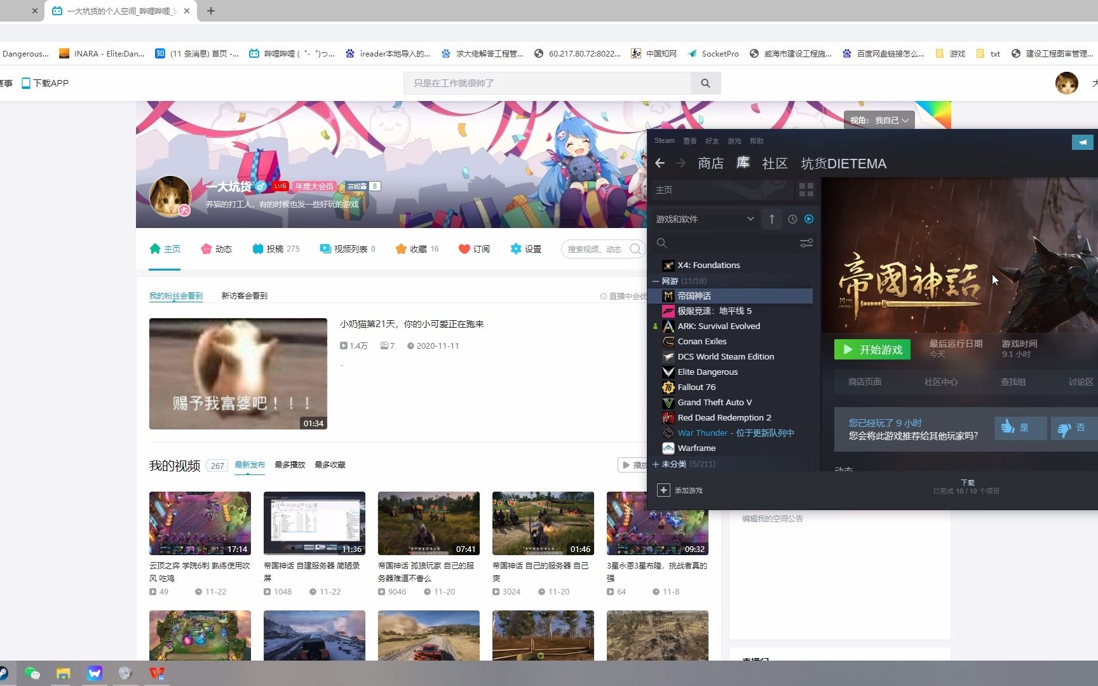The width and height of the screenshot is (1098, 686).
Task: Switch to grid view using the grid icon
Action: (x=806, y=190)
